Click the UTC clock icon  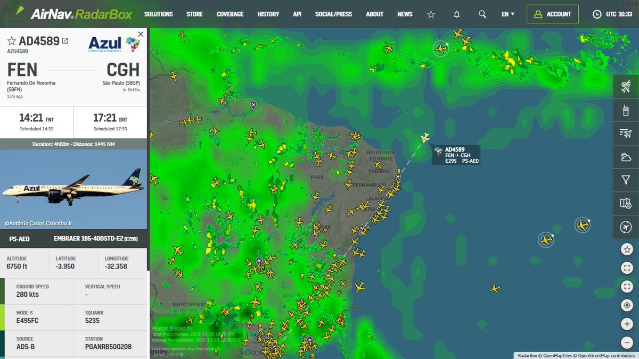(597, 14)
